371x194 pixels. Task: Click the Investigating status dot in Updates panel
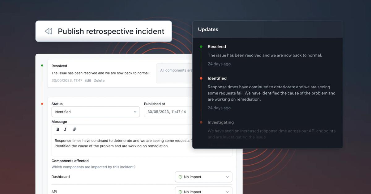click(x=201, y=122)
